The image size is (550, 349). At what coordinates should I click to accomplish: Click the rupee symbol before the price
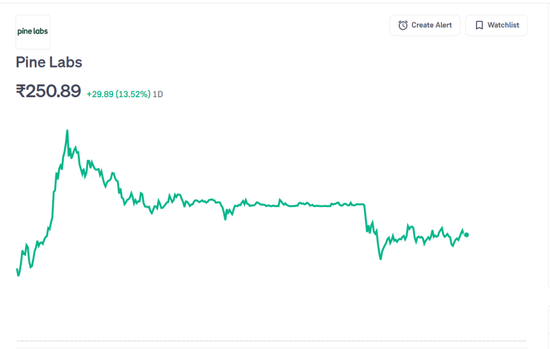pos(20,92)
